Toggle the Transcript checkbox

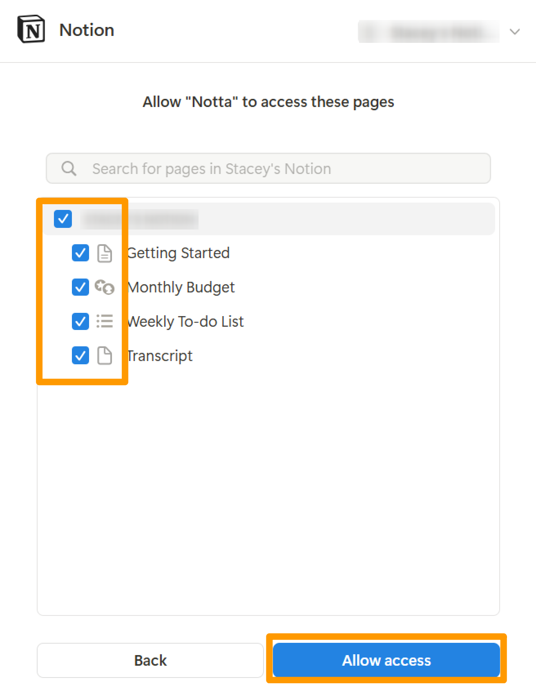[80, 356]
